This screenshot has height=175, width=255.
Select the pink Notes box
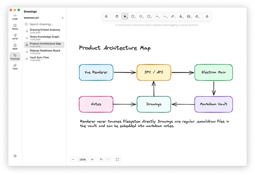coord(96,104)
